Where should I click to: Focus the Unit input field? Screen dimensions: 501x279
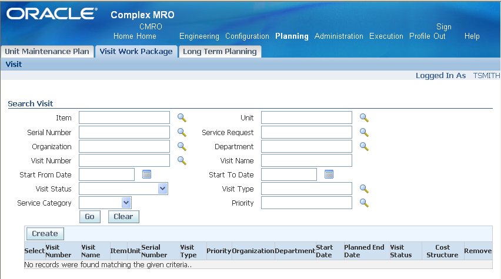click(306, 117)
